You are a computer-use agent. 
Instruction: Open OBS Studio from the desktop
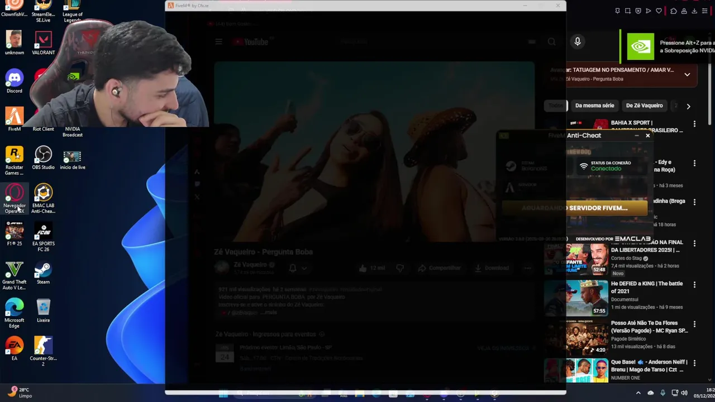[x=43, y=157]
